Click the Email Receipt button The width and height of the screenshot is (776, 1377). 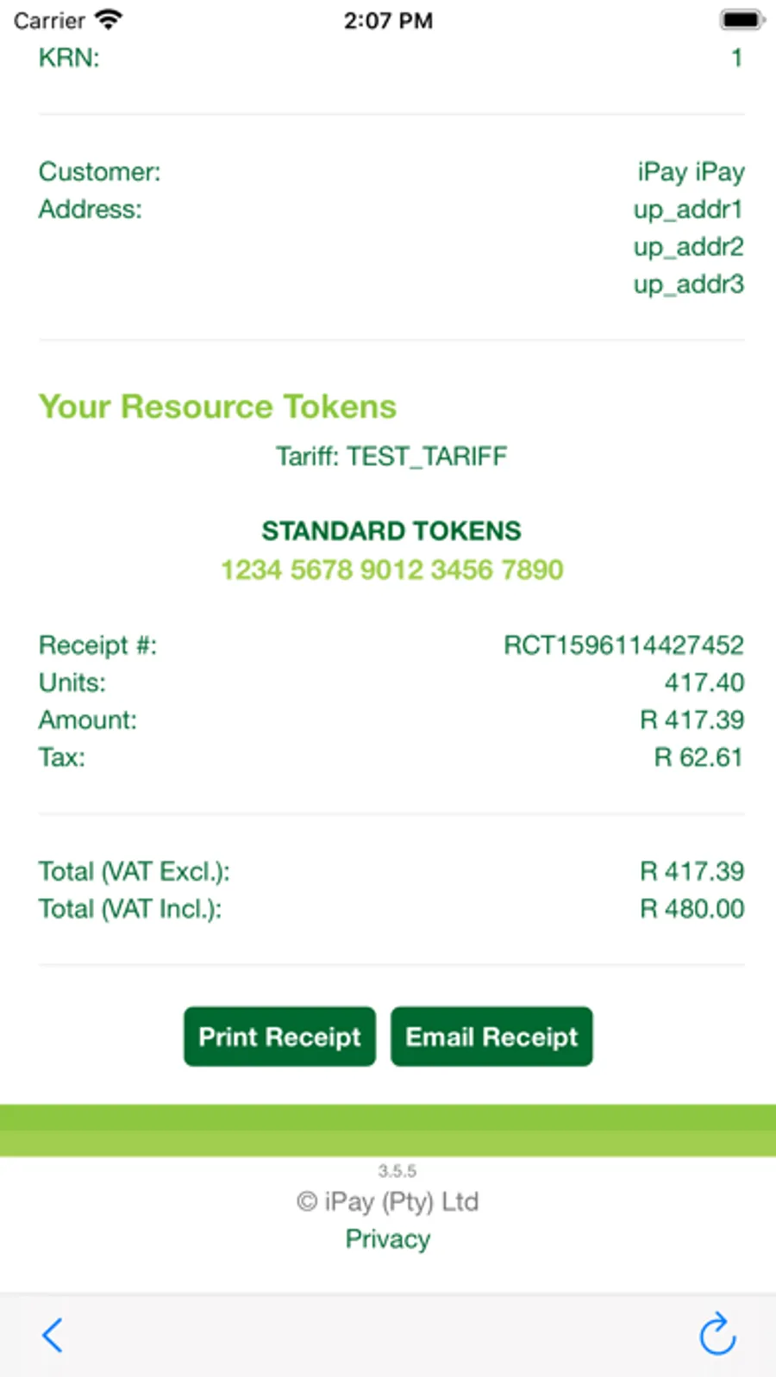pyautogui.click(x=491, y=1037)
